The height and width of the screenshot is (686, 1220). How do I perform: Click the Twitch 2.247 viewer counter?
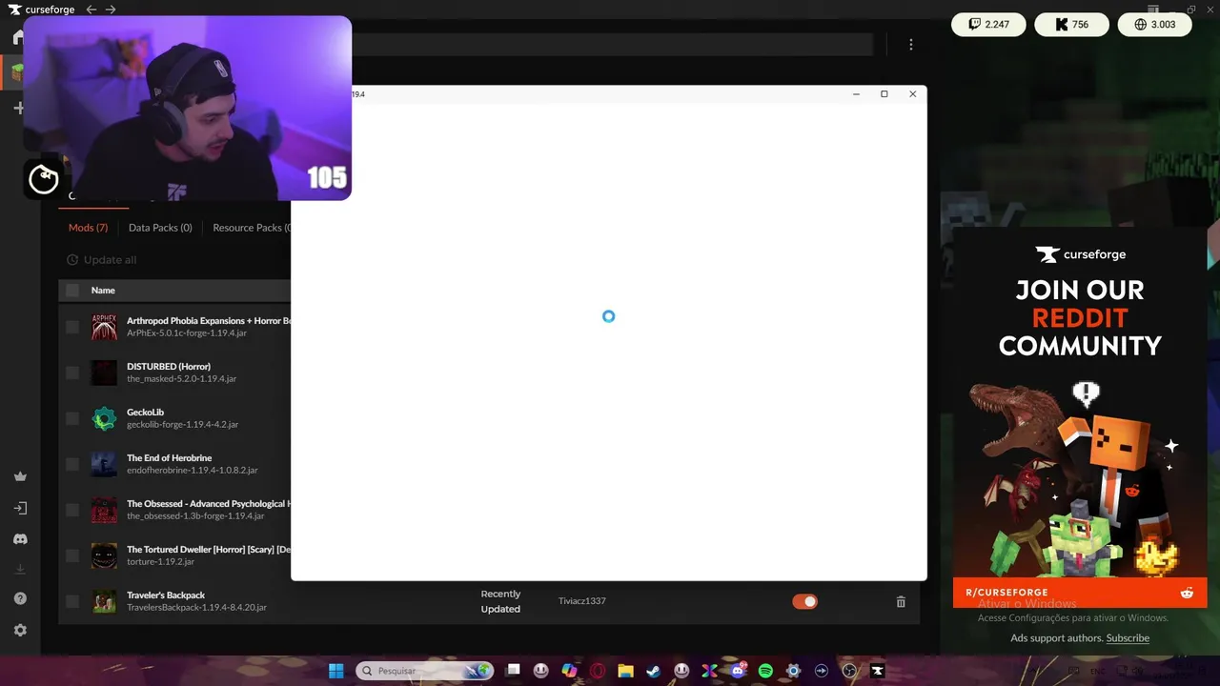[988, 25]
